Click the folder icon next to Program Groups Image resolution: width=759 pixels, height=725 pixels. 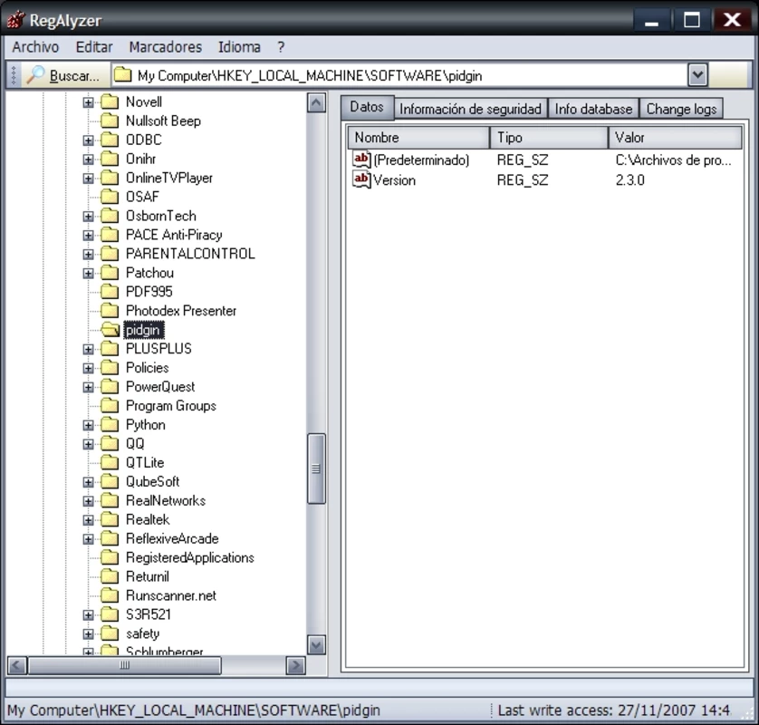click(x=110, y=405)
